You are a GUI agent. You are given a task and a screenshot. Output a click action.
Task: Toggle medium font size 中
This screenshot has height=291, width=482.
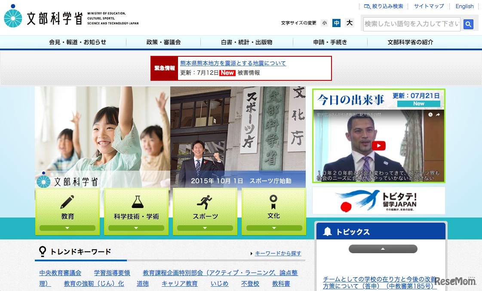(337, 23)
